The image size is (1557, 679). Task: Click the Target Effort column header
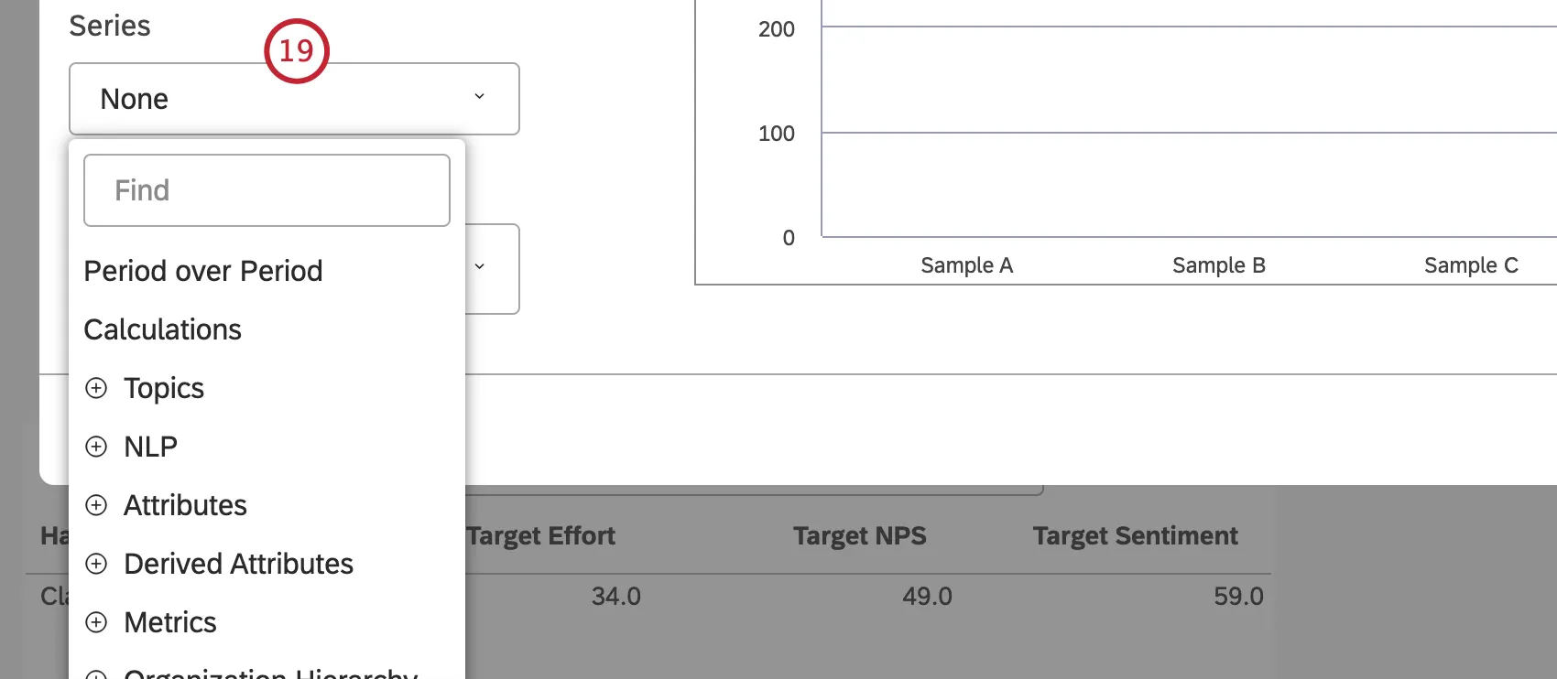coord(540,536)
